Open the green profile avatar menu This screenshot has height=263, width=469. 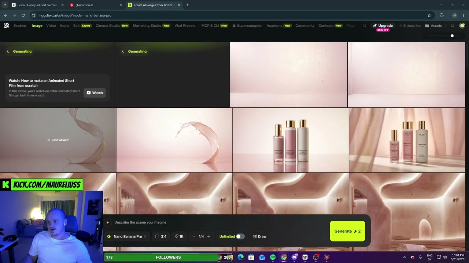(462, 26)
